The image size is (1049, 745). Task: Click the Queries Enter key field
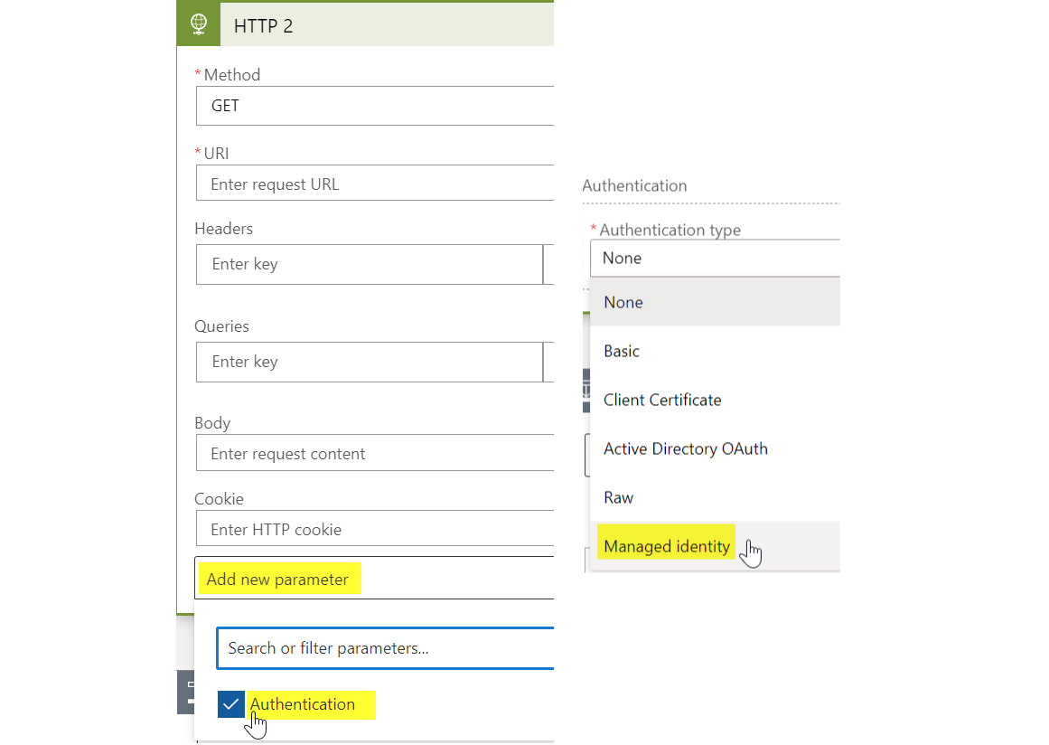coord(370,363)
